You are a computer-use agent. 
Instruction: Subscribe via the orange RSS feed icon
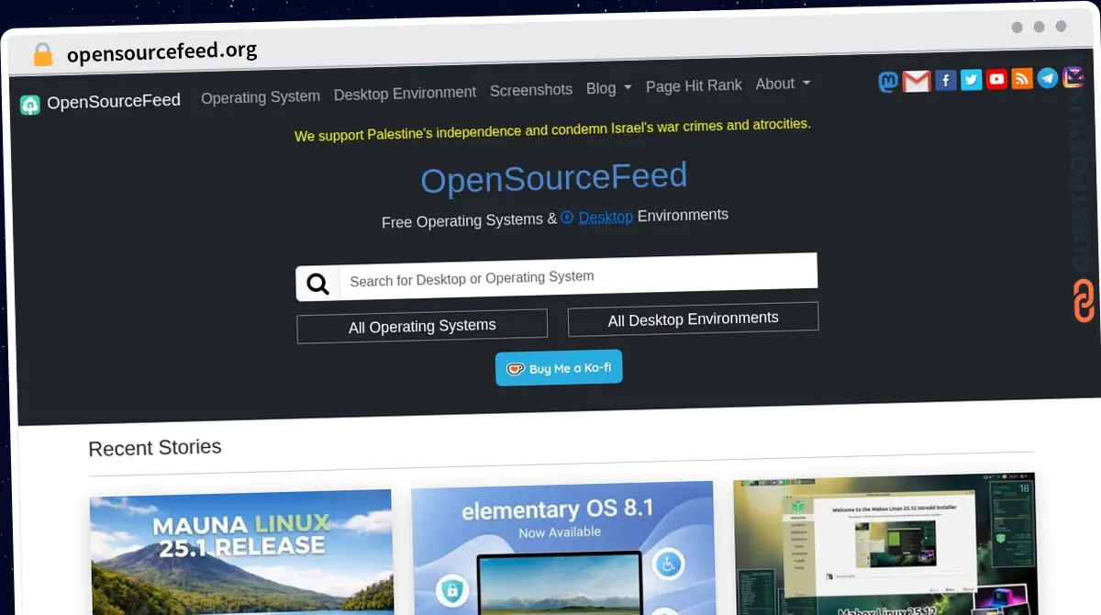pos(1021,79)
